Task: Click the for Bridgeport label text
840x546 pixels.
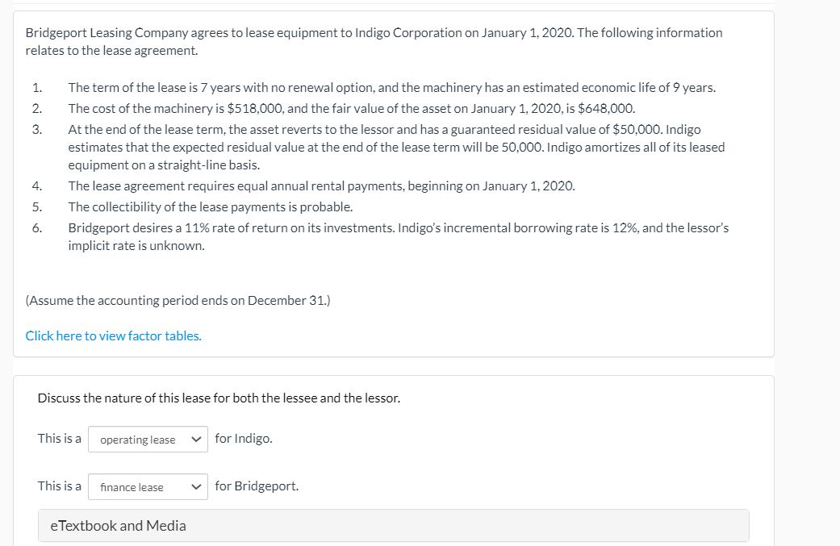Action: click(x=255, y=486)
